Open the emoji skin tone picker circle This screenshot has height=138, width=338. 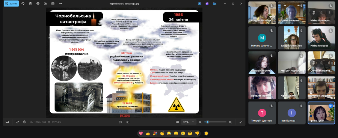click(x=206, y=133)
